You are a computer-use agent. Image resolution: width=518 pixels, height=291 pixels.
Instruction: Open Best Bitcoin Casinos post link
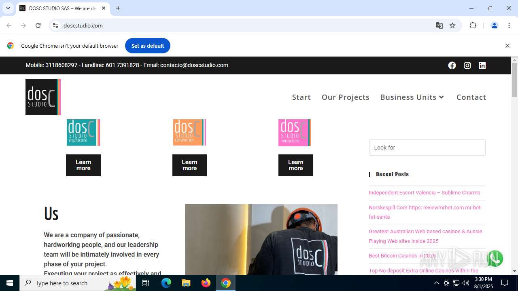[402, 256]
